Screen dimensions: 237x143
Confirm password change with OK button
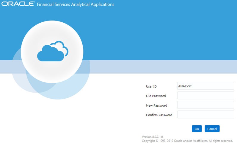coord(197,129)
